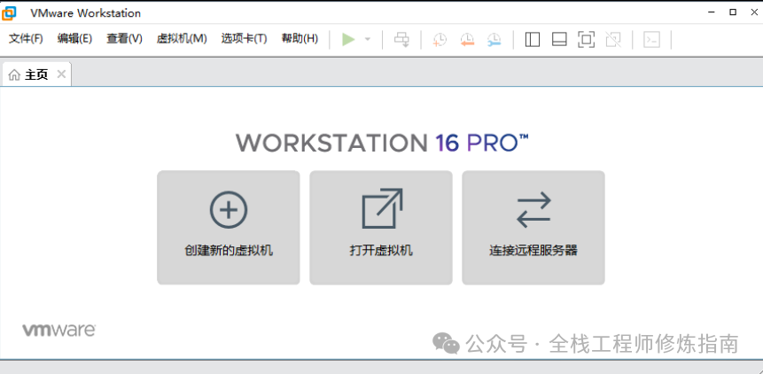Viewport: 763px width, 374px height.
Task: Maximize the VMware Workstation window
Action: coord(733,12)
